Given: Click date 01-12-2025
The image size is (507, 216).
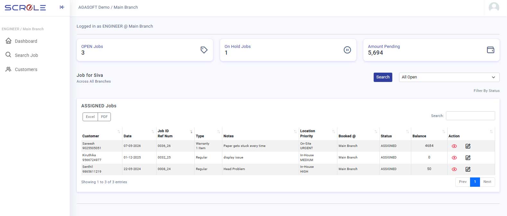Looking at the screenshot, I should click(132, 157).
